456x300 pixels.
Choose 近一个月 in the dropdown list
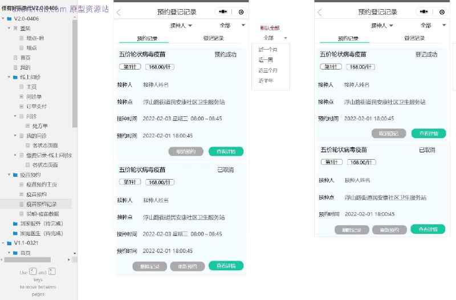pyautogui.click(x=268, y=50)
